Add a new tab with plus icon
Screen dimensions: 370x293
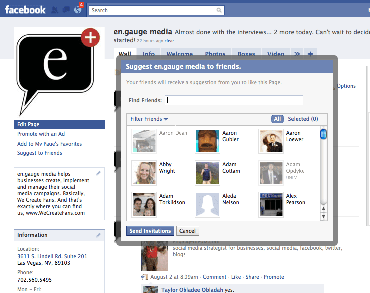[x=310, y=54]
